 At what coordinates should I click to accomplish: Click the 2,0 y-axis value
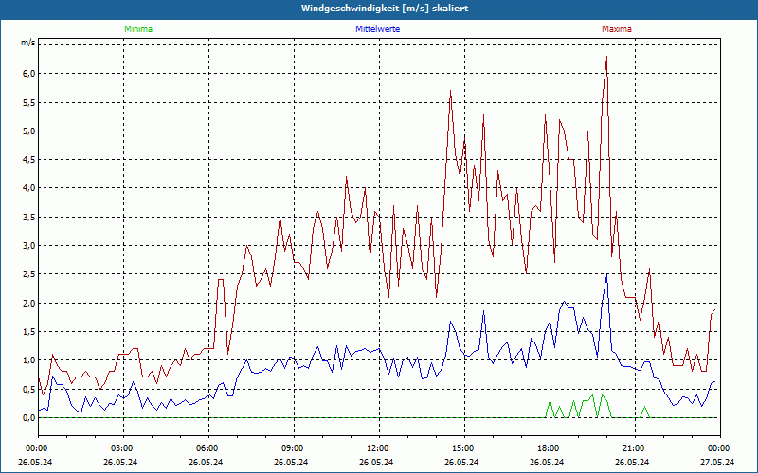click(29, 303)
